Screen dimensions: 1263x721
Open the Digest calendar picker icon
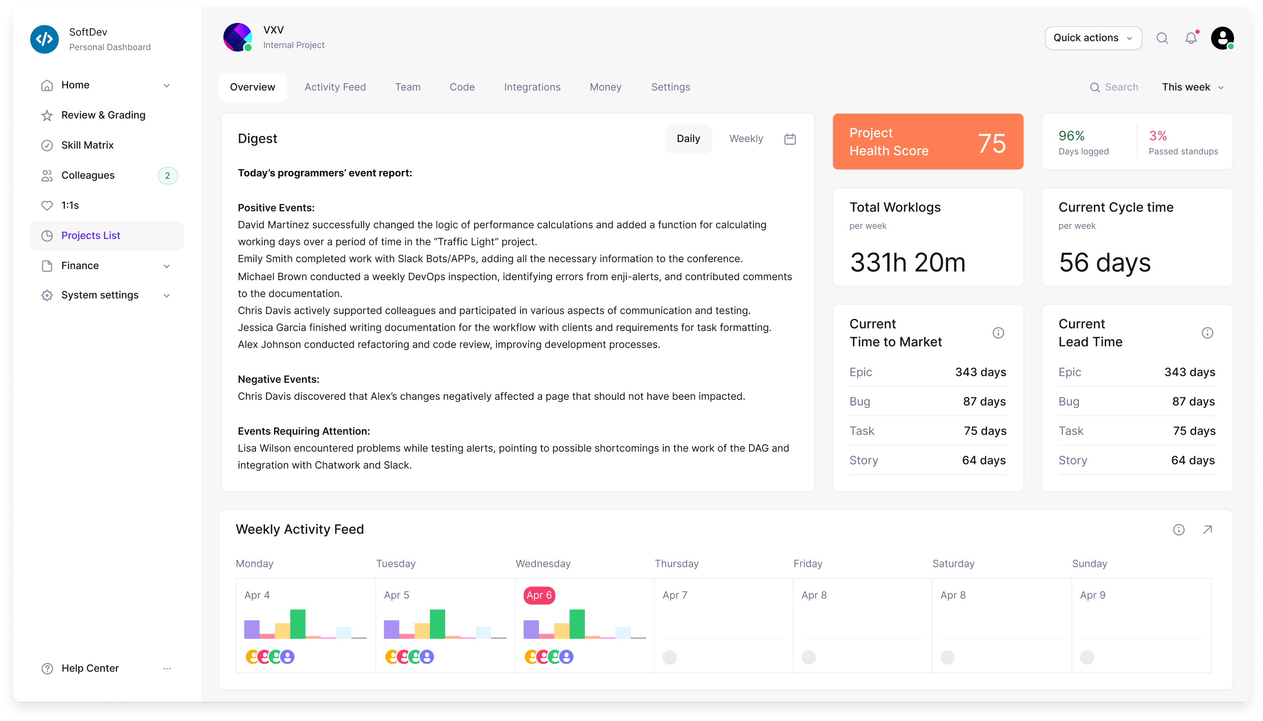coord(790,139)
